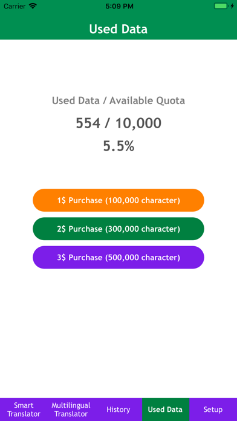The height and width of the screenshot is (421, 237).
Task: Tap the blank area below purchase buttons
Action: [118, 333]
